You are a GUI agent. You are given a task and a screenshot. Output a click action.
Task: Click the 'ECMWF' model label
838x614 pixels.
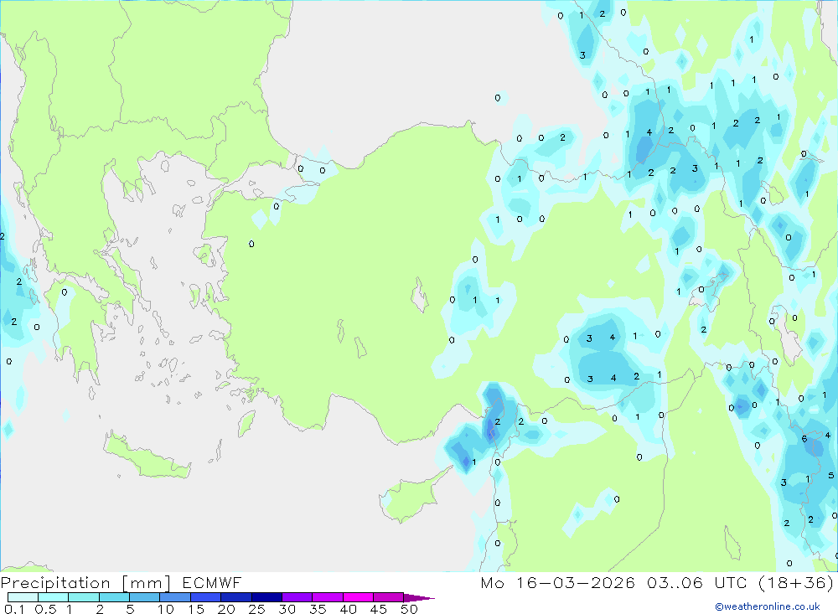(212, 583)
